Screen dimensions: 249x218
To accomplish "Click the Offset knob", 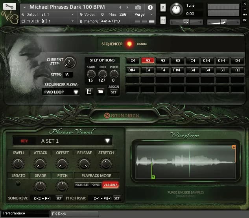I will [62, 164].
